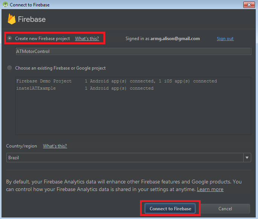
Task: Open the Learn more analytics link
Action: pos(210,189)
